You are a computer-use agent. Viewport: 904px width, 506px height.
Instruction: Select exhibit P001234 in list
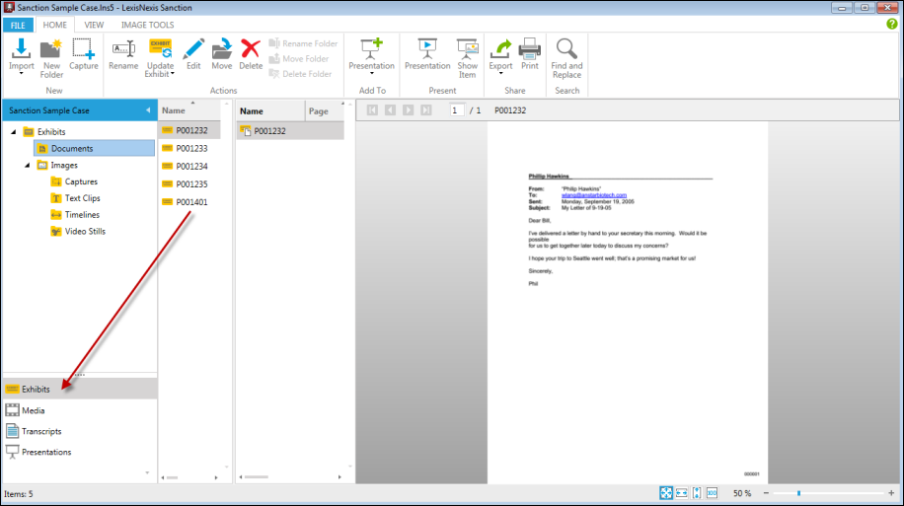[x=189, y=166]
